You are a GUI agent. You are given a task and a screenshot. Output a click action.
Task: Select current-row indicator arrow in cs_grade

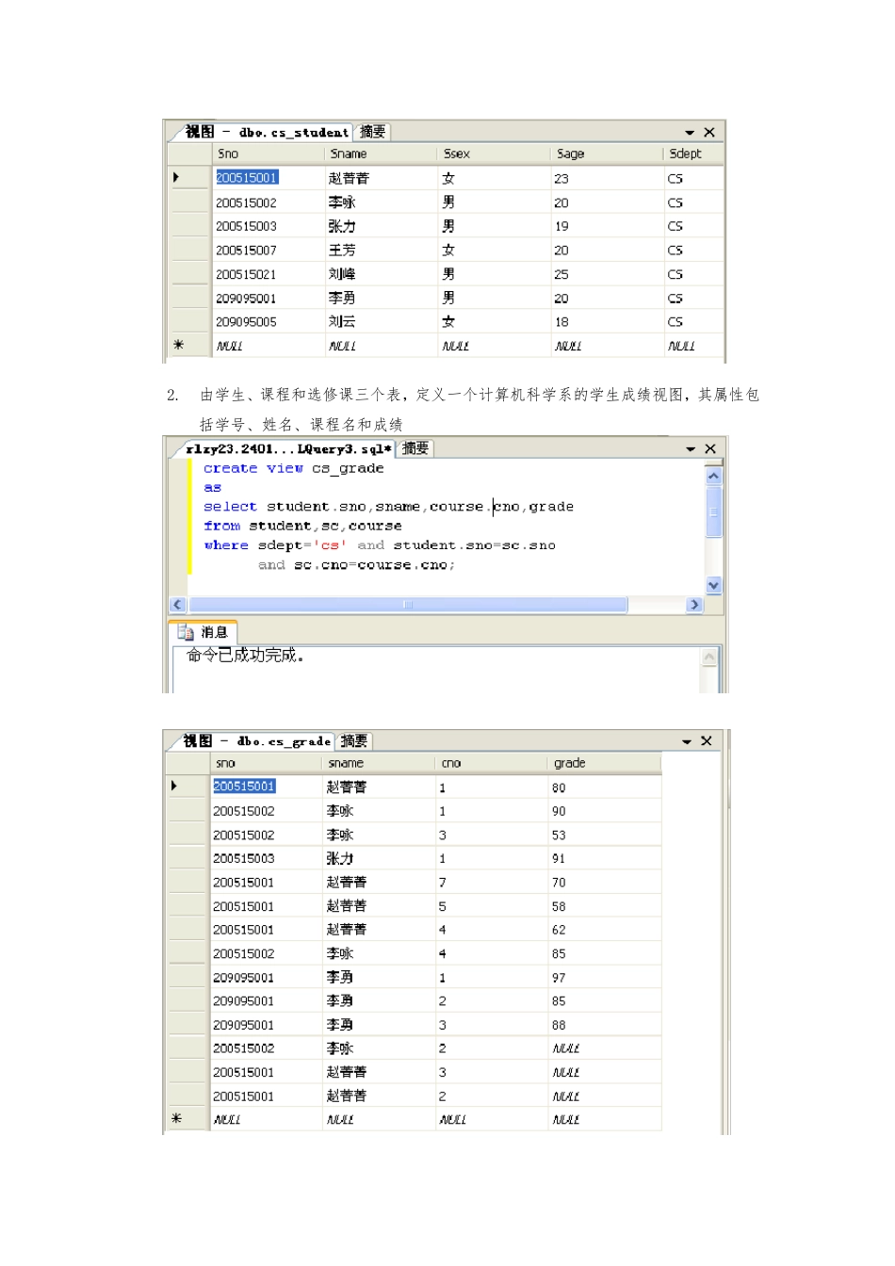click(x=174, y=786)
